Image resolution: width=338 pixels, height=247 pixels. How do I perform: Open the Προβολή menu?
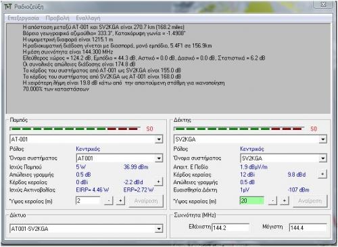57,18
